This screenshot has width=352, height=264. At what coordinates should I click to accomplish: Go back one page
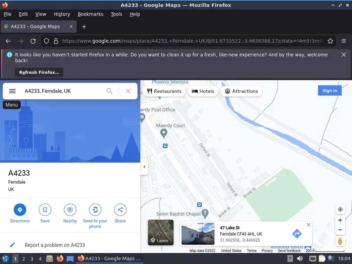pyautogui.click(x=8, y=41)
